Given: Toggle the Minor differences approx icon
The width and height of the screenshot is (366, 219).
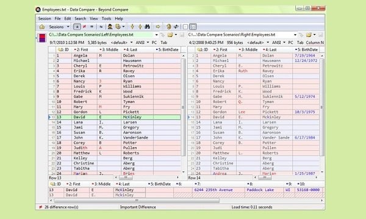Looking at the screenshot, I should point(101,27).
